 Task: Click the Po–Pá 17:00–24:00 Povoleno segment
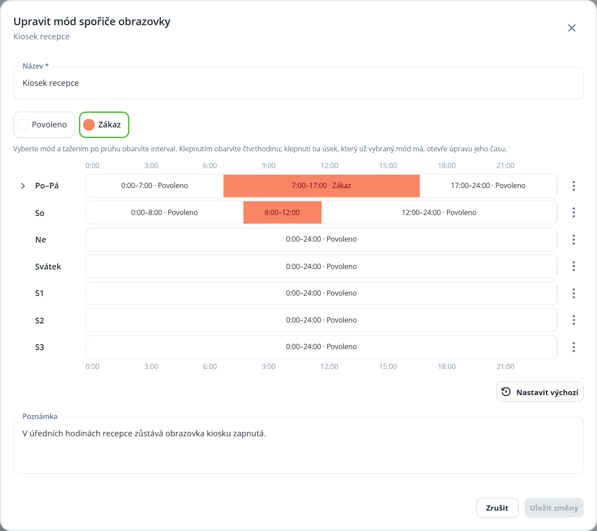[x=488, y=186]
